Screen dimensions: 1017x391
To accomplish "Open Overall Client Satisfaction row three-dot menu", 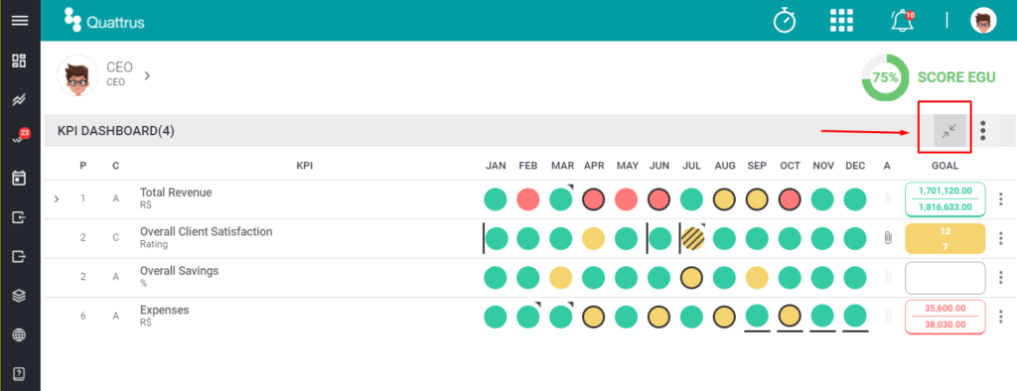I will (1001, 238).
